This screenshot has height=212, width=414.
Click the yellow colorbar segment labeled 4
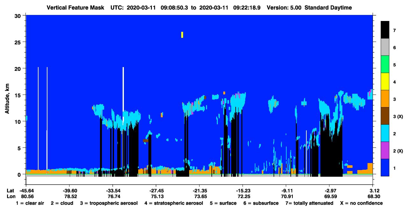pos(385,82)
